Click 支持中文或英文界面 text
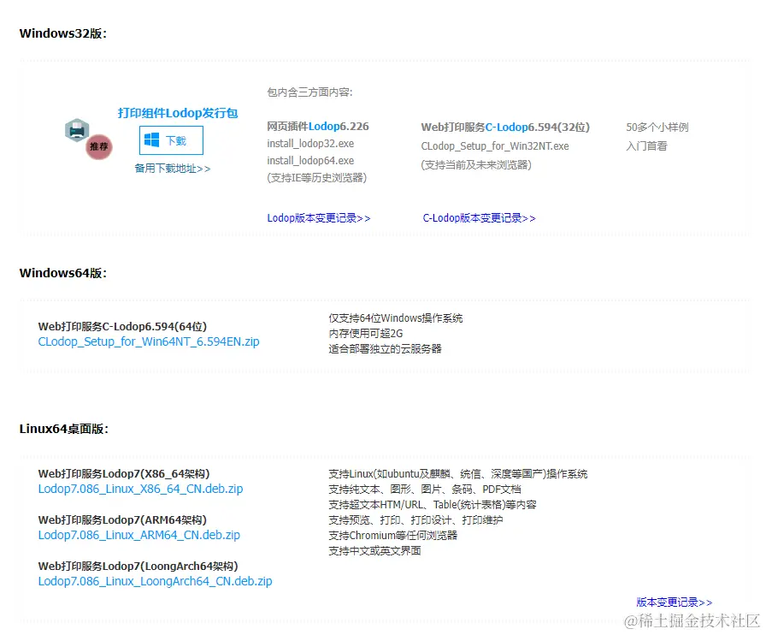The height and width of the screenshot is (635, 766). [x=374, y=551]
